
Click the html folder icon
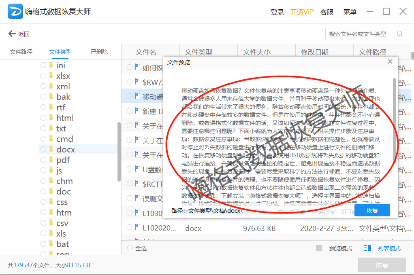click(51, 118)
